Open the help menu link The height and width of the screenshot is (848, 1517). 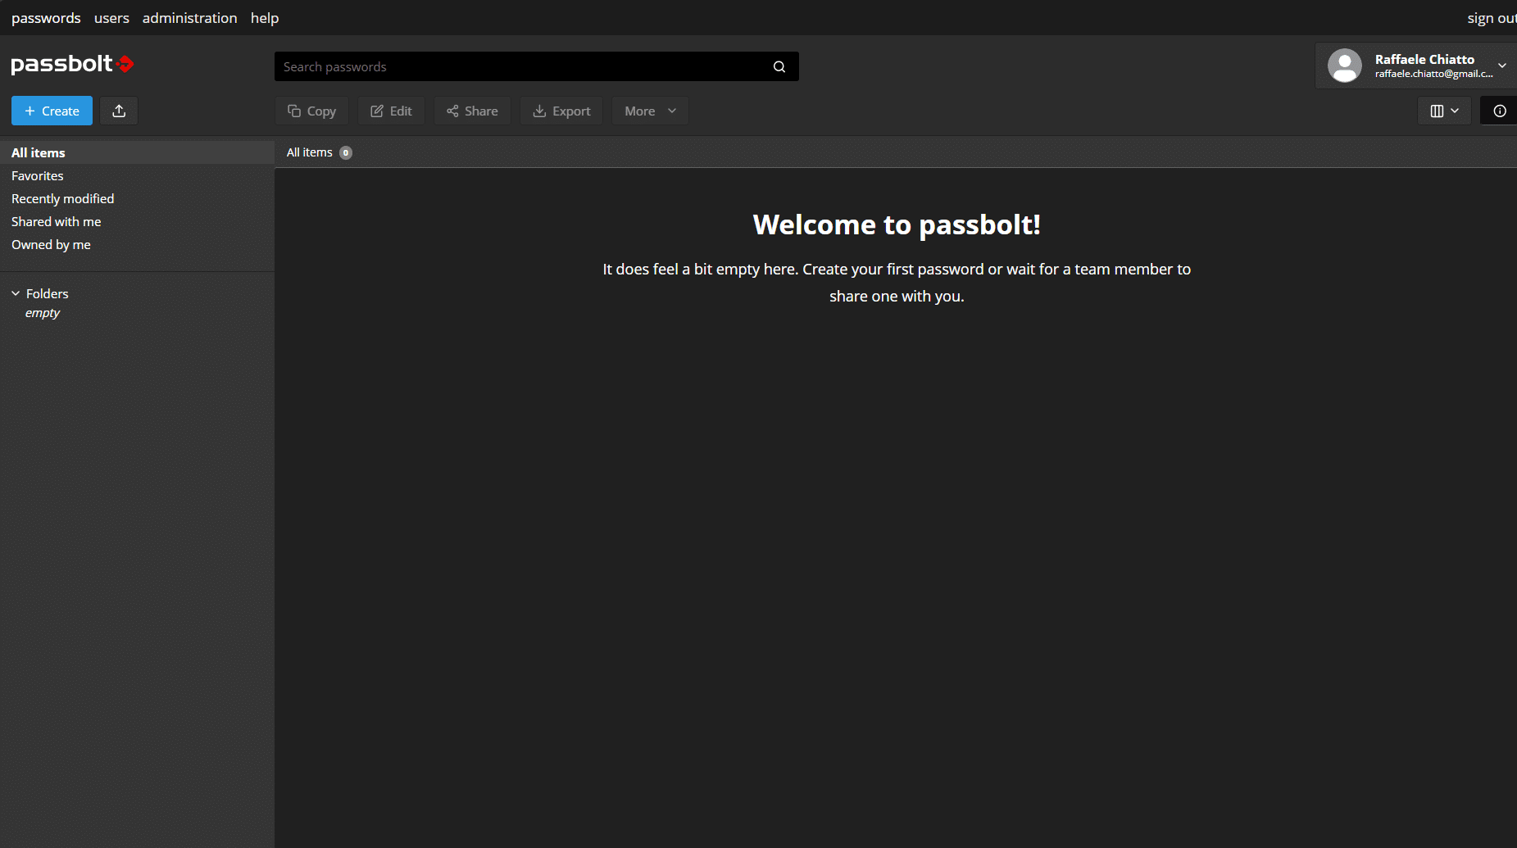tap(265, 18)
